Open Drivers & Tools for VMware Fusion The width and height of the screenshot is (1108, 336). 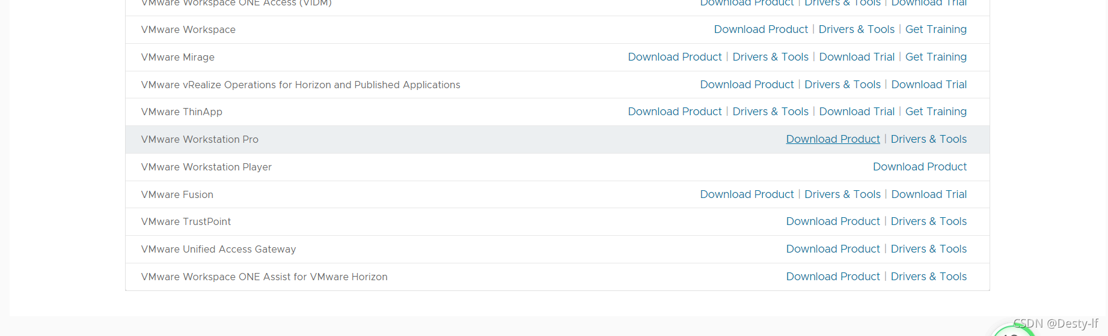[x=843, y=194]
